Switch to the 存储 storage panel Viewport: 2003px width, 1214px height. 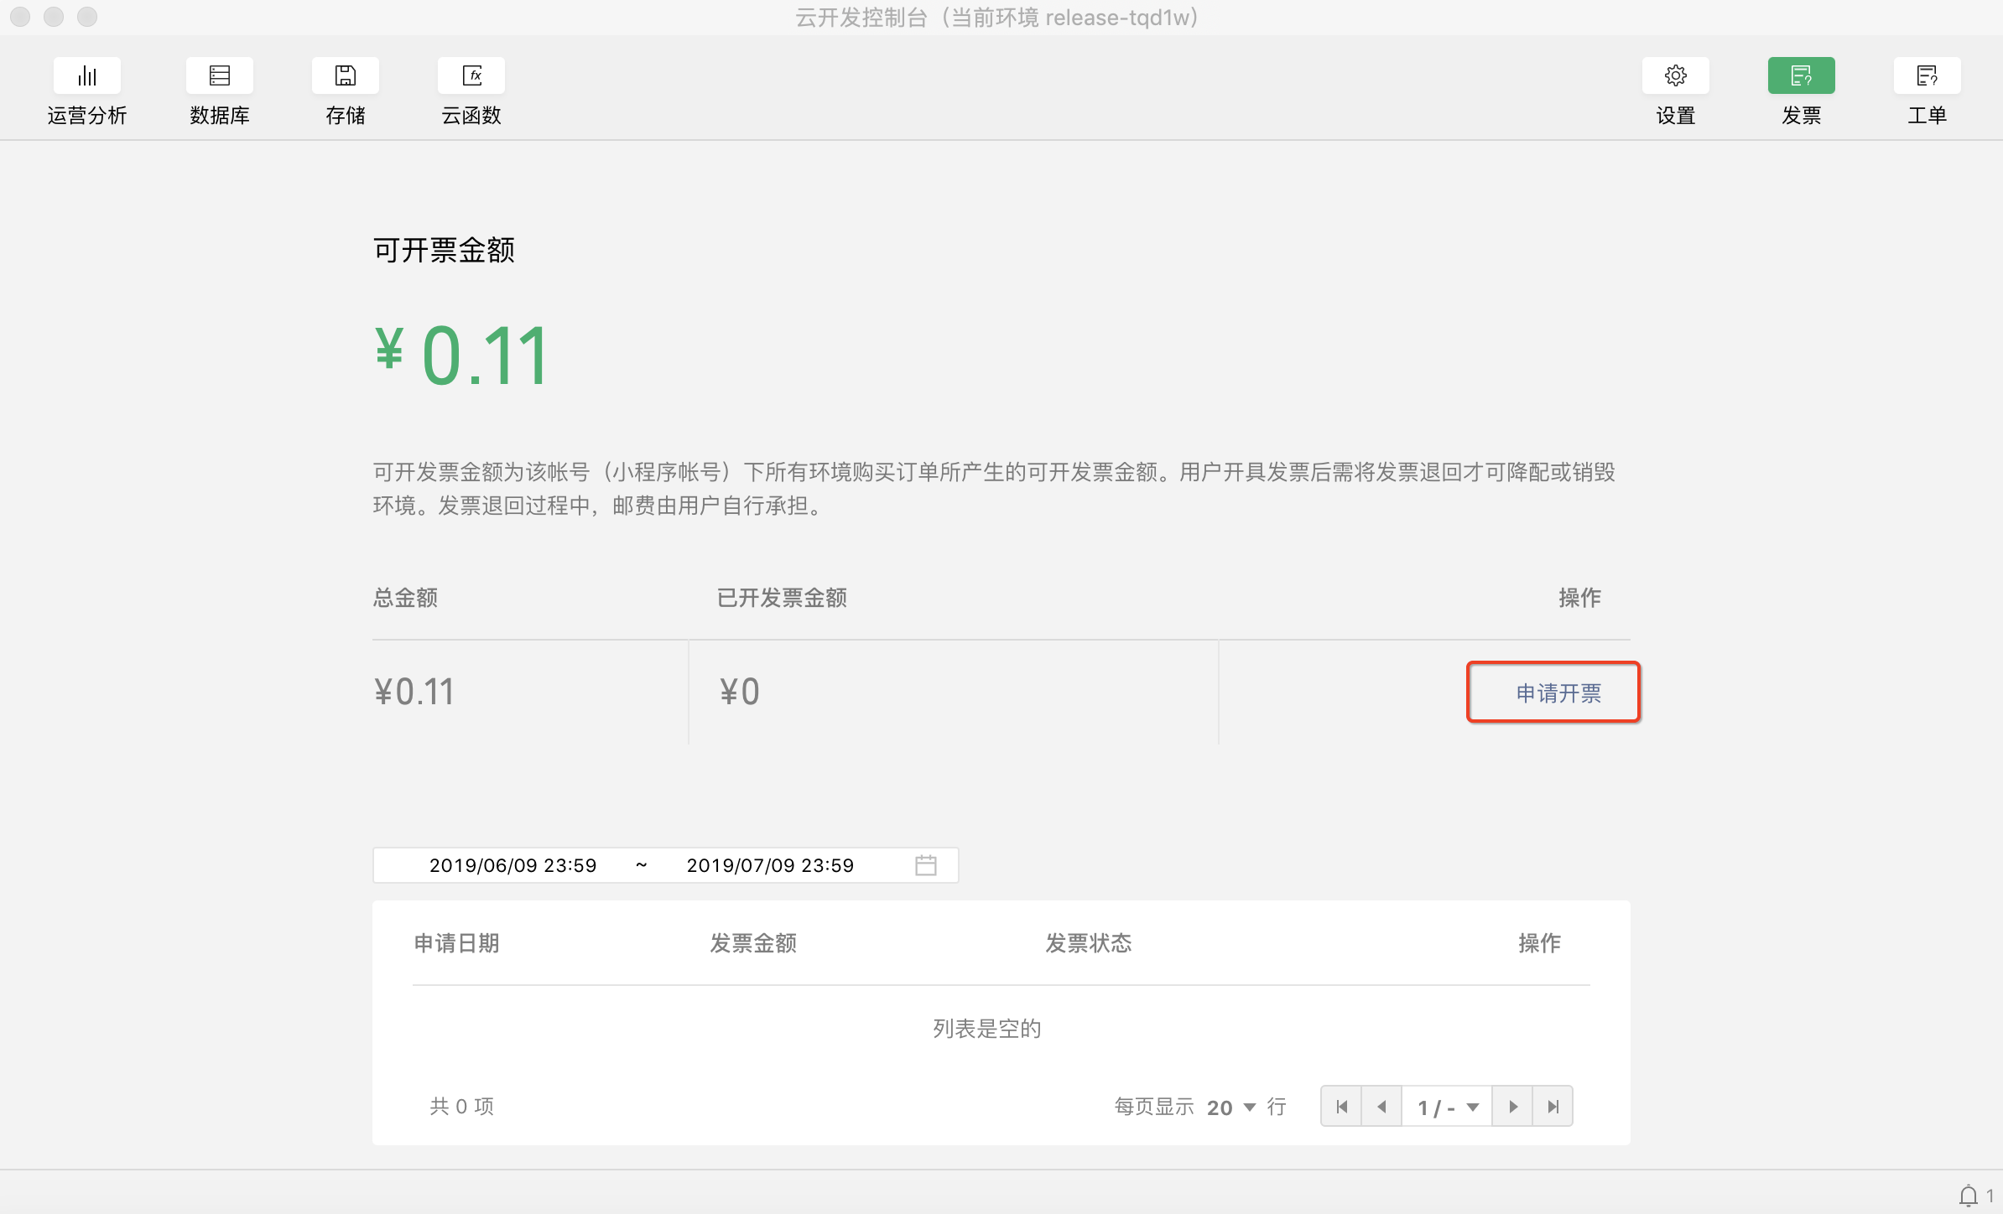345,76
